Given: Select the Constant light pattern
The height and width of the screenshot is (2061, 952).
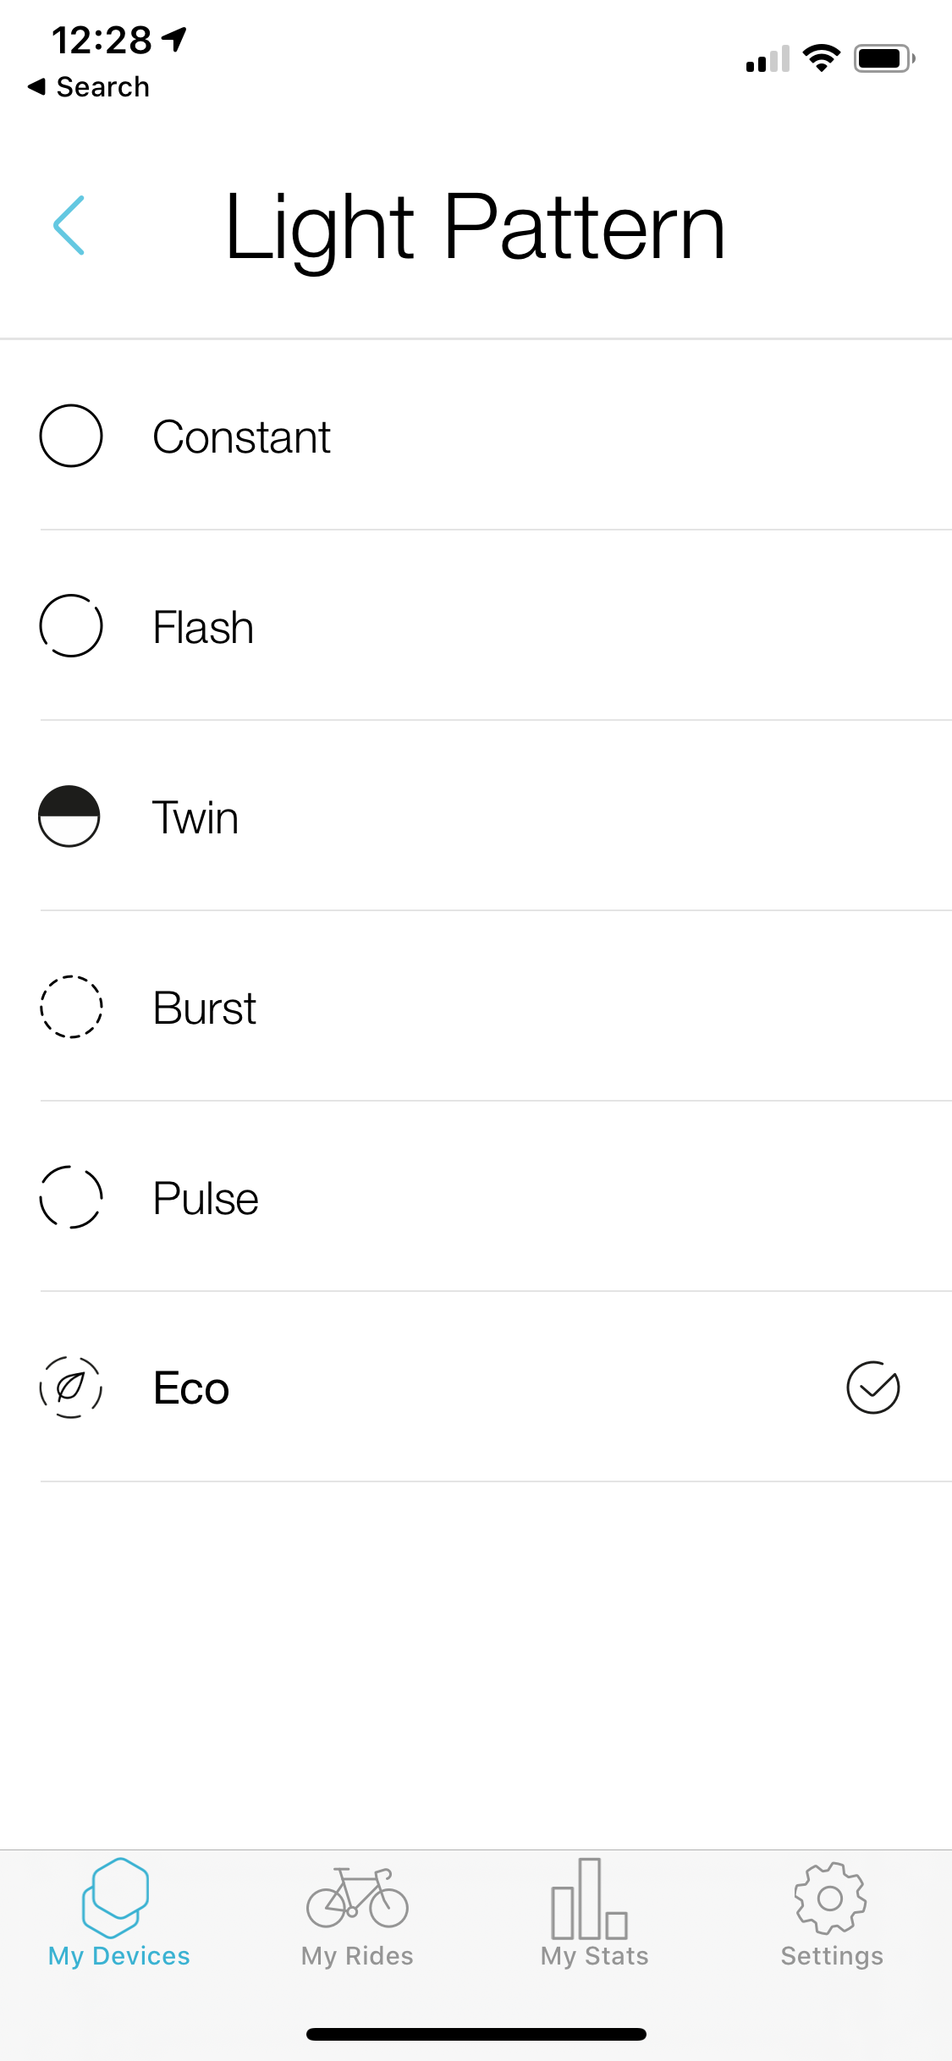Looking at the screenshot, I should point(241,437).
